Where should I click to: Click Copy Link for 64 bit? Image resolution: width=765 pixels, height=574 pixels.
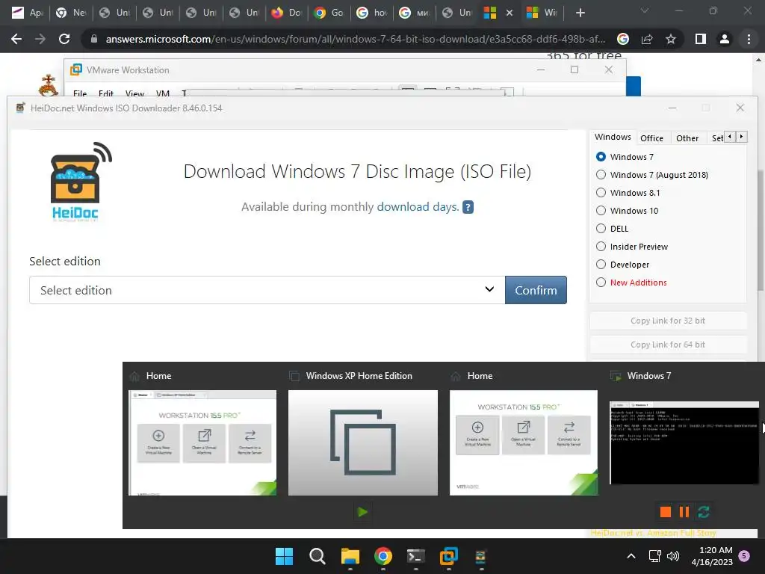tap(667, 345)
